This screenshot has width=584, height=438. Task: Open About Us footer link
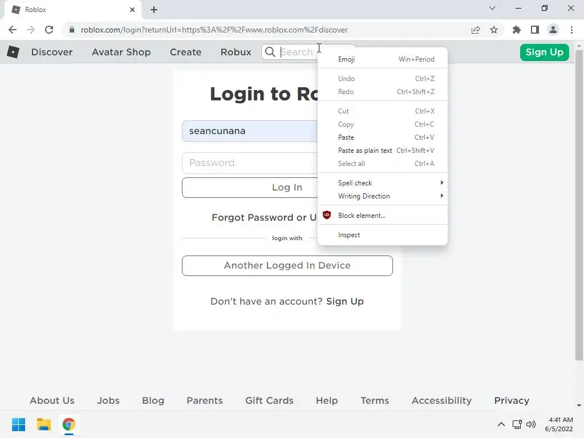52,400
